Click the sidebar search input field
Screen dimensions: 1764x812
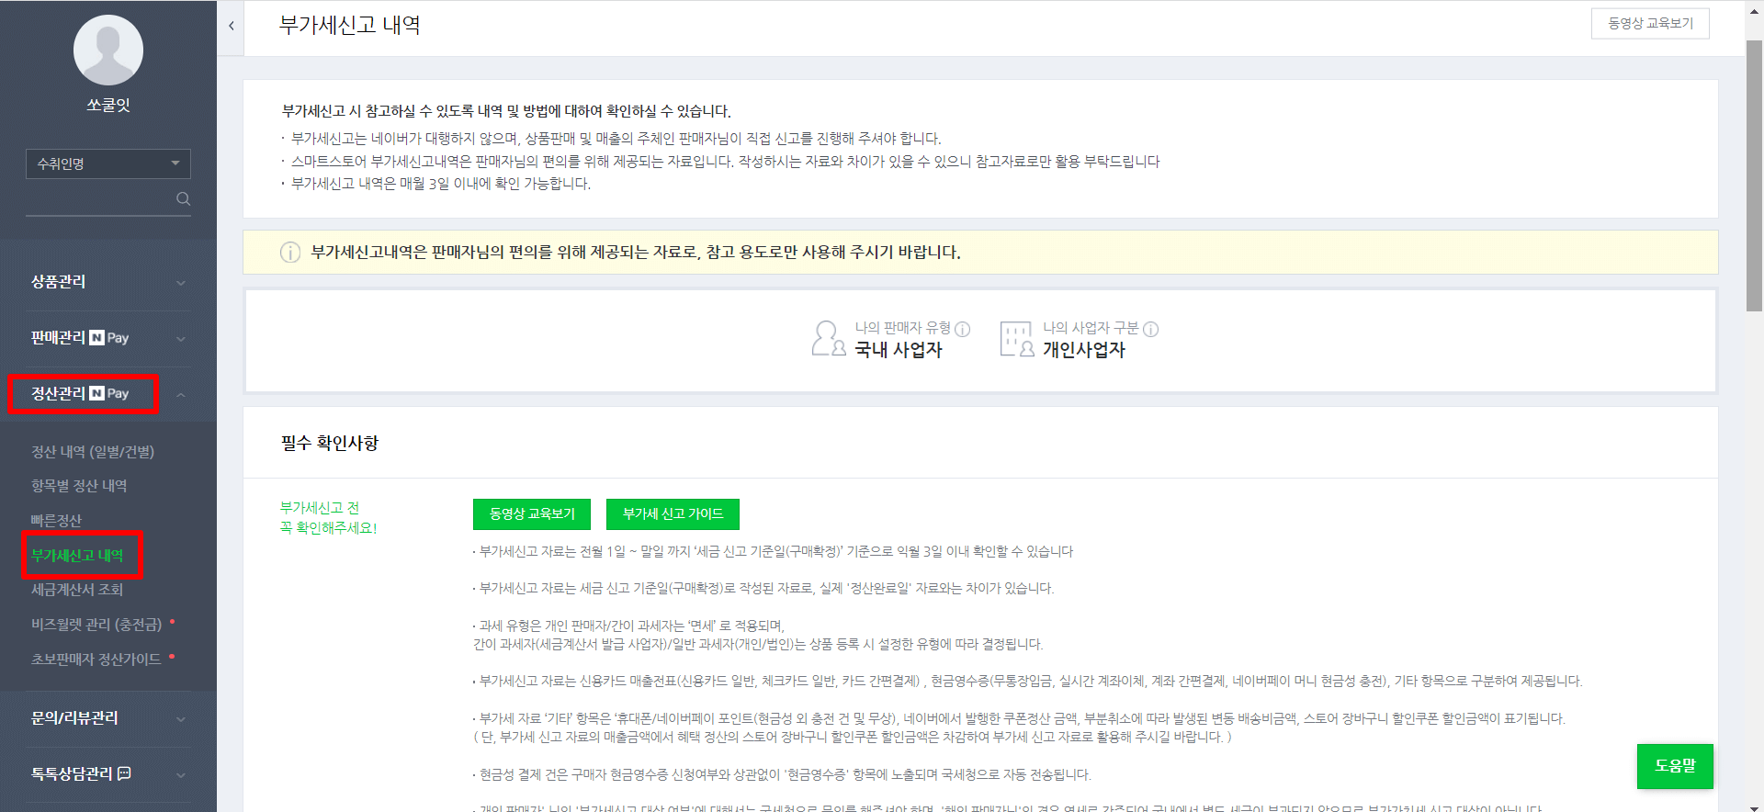(99, 198)
